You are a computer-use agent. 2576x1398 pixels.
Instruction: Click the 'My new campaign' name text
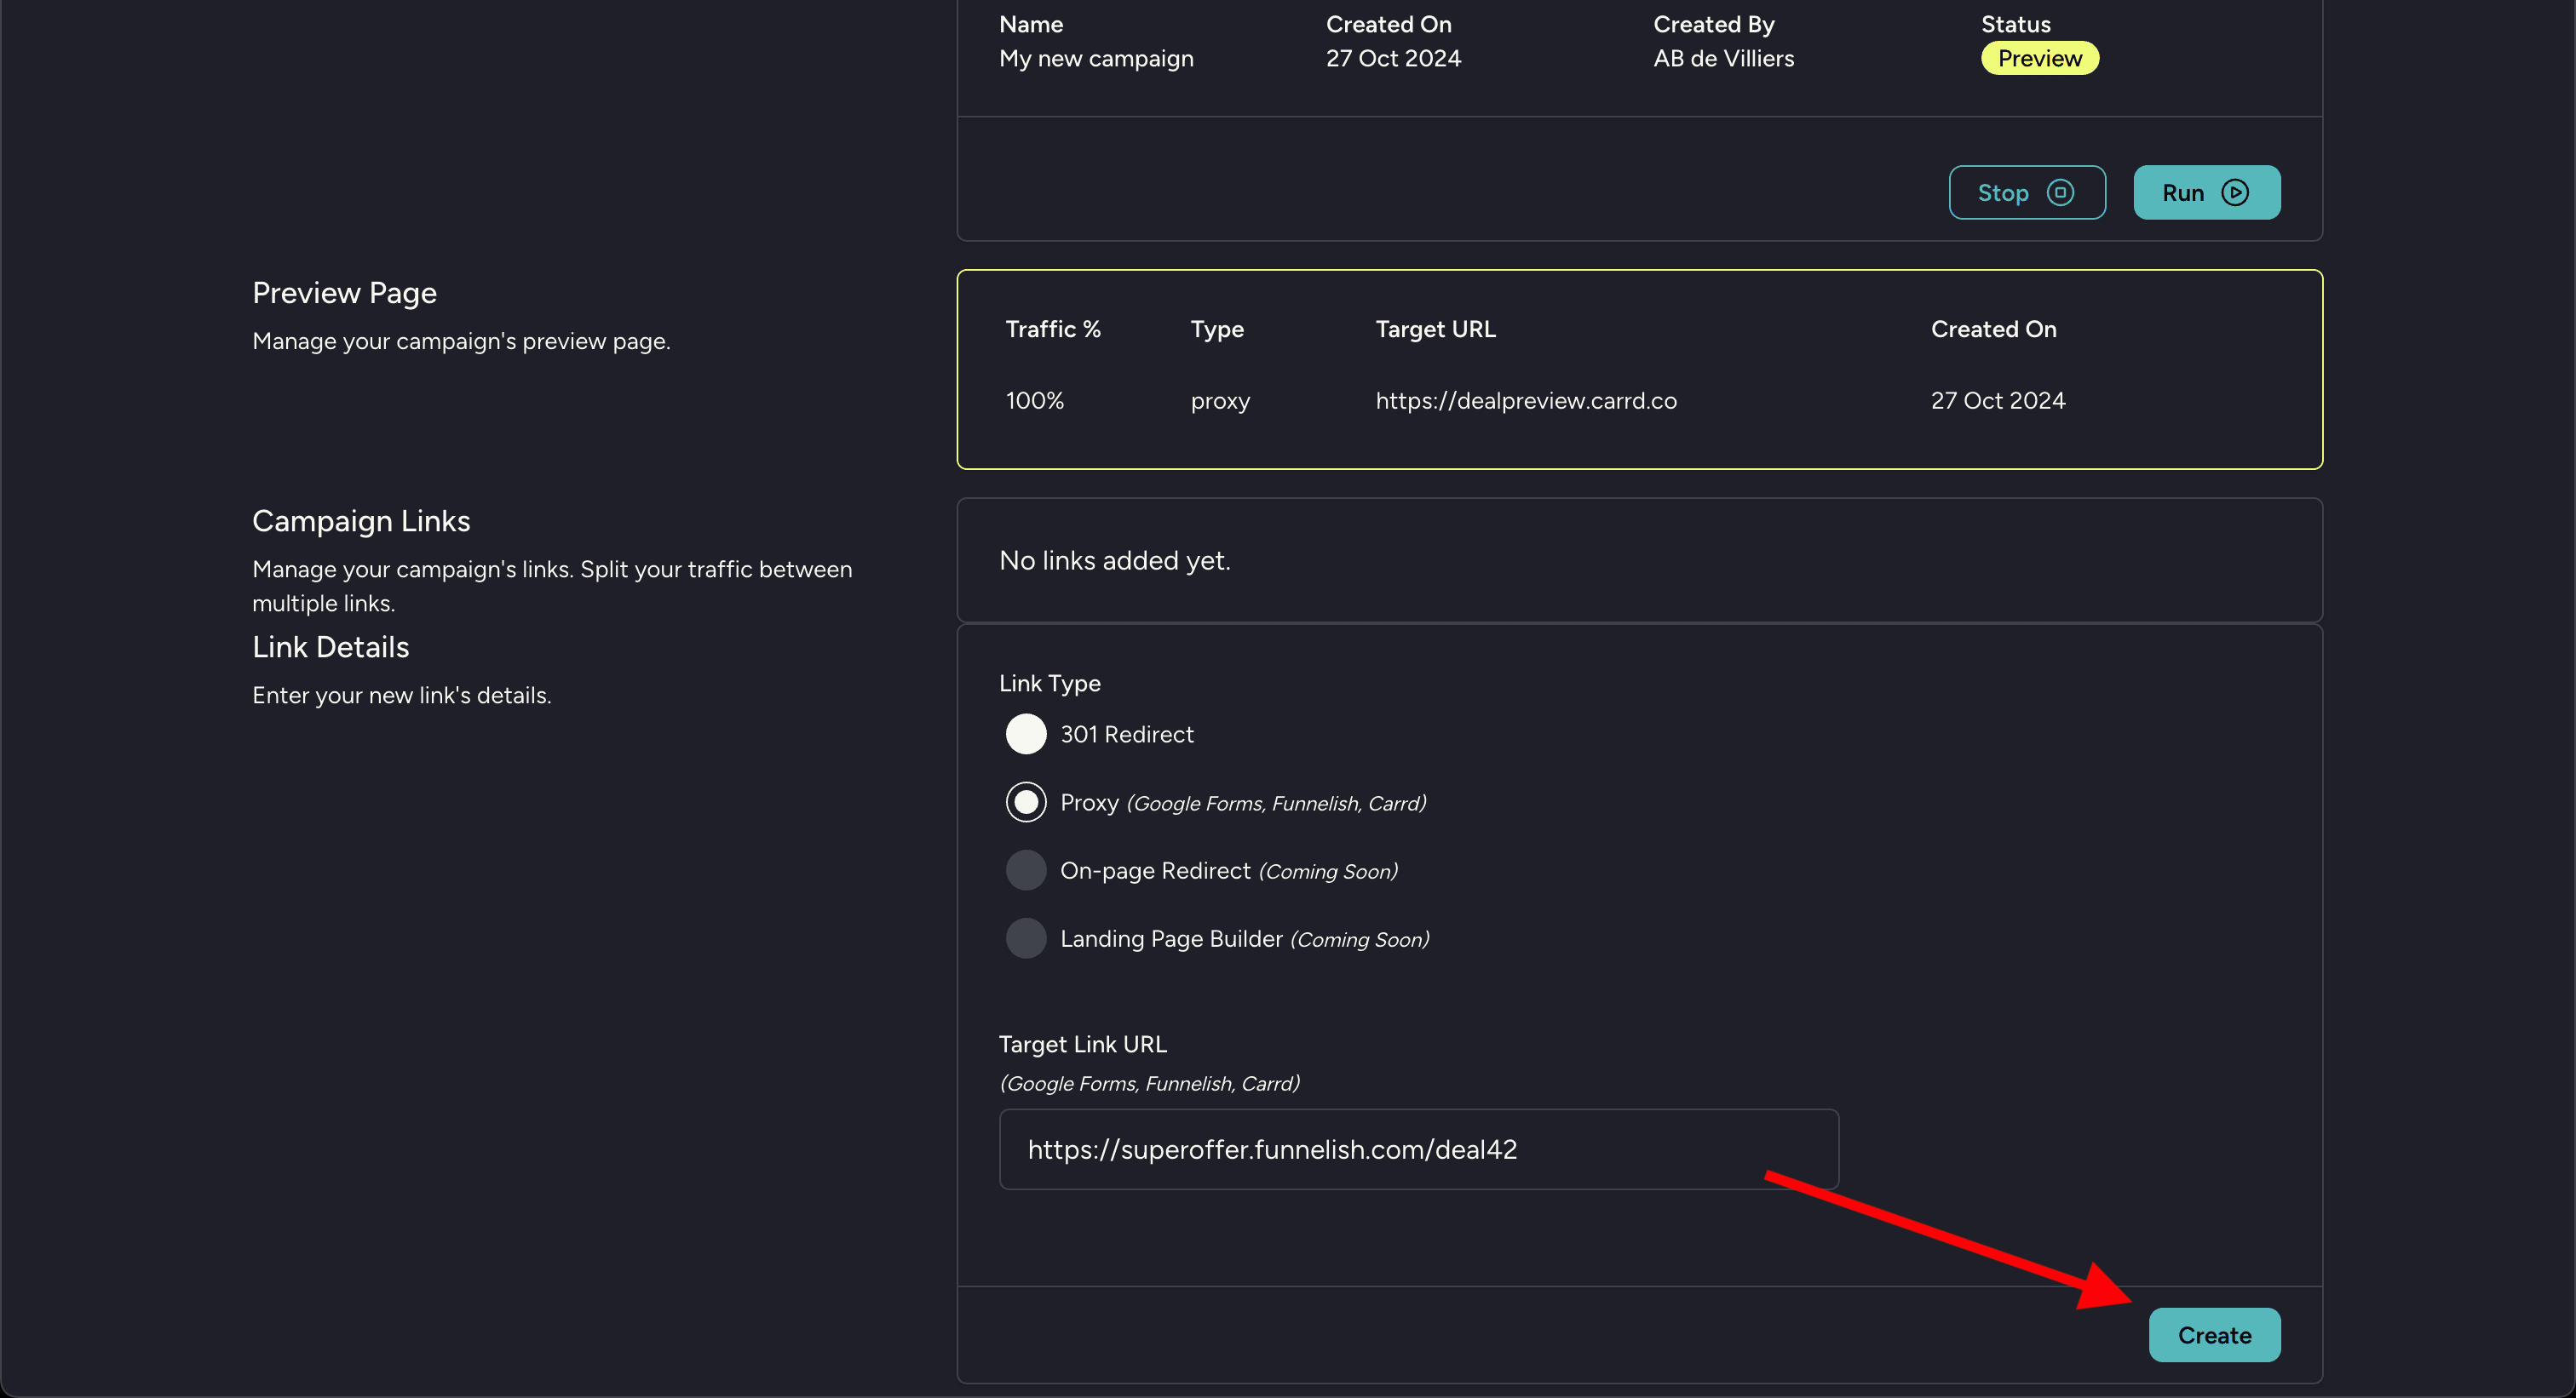(x=1096, y=59)
